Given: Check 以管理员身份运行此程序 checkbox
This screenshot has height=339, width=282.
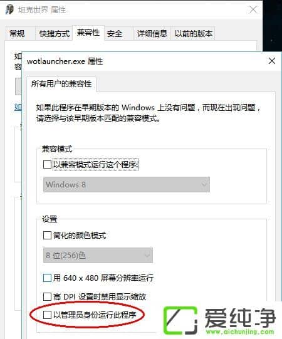Looking at the screenshot, I should tap(47, 315).
